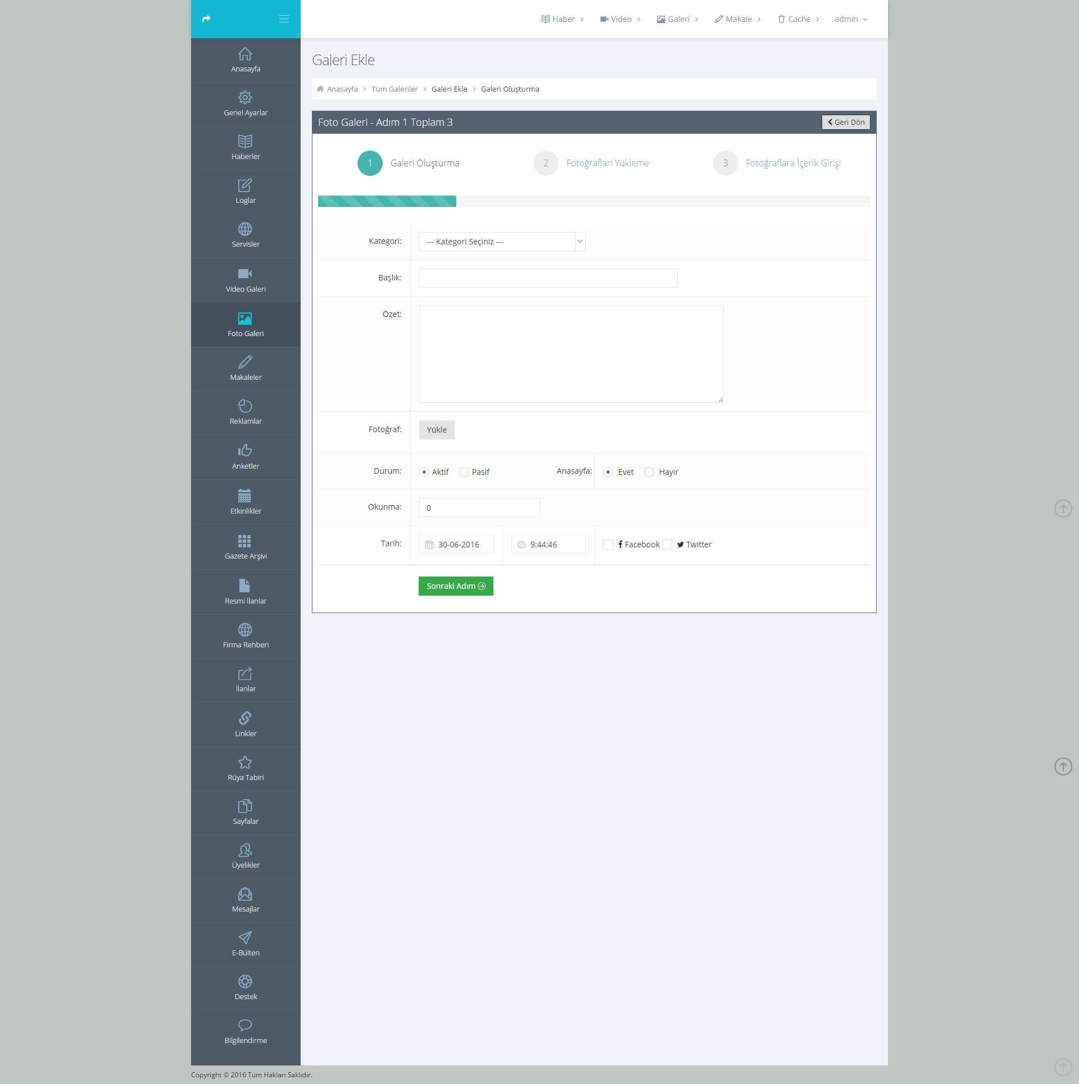Click the share arrow icon in header
The height and width of the screenshot is (1084, 1079).
pos(206,19)
